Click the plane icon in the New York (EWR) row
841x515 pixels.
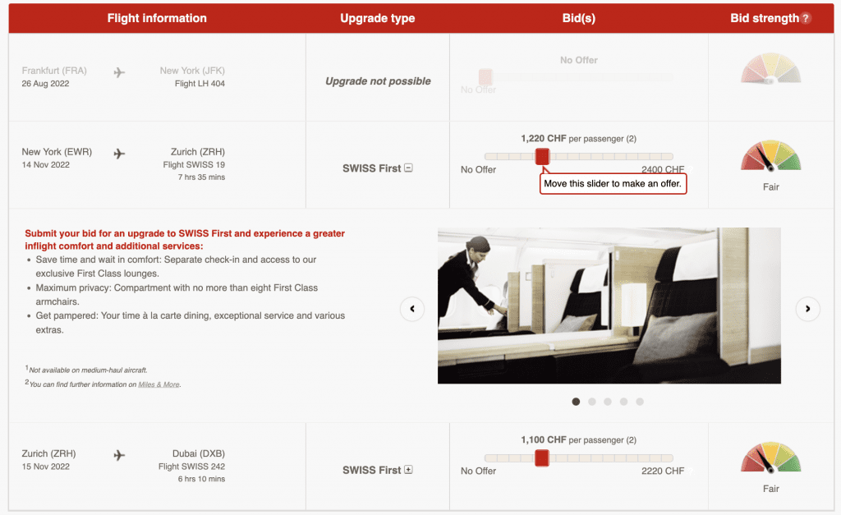tap(119, 154)
